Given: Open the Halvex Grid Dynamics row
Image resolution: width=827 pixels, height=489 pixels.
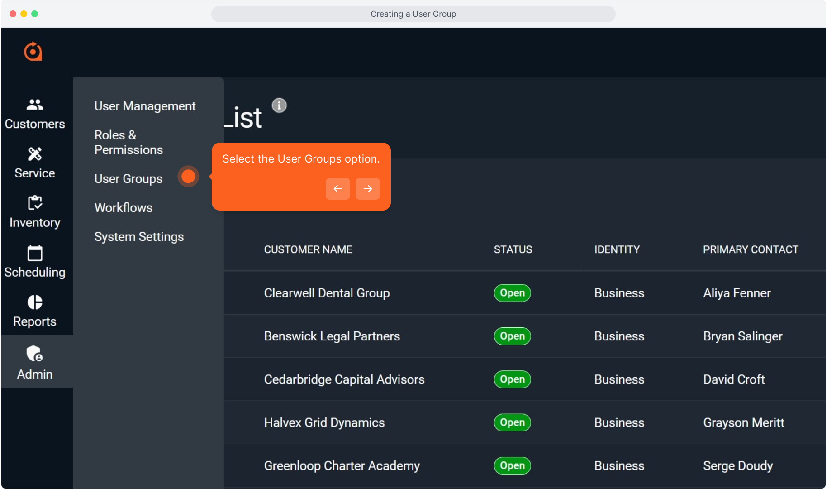Looking at the screenshot, I should click(x=324, y=422).
